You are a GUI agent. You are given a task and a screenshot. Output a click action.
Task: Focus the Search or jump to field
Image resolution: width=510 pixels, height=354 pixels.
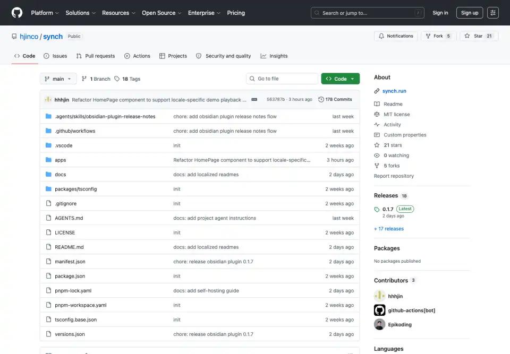coord(367,13)
